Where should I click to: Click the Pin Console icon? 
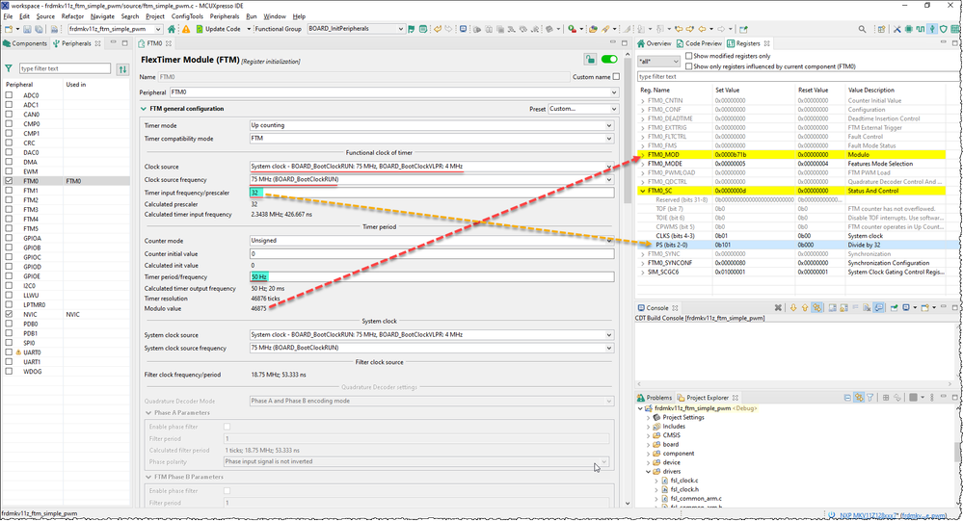click(x=895, y=308)
